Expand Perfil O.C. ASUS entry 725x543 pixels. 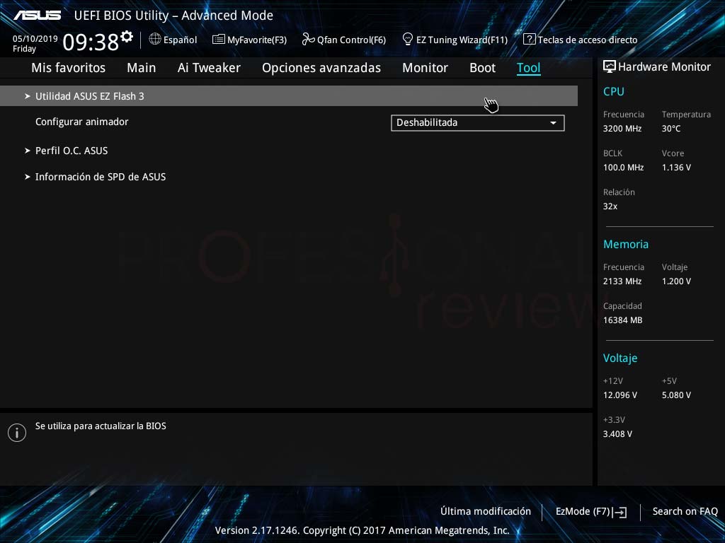click(x=72, y=151)
